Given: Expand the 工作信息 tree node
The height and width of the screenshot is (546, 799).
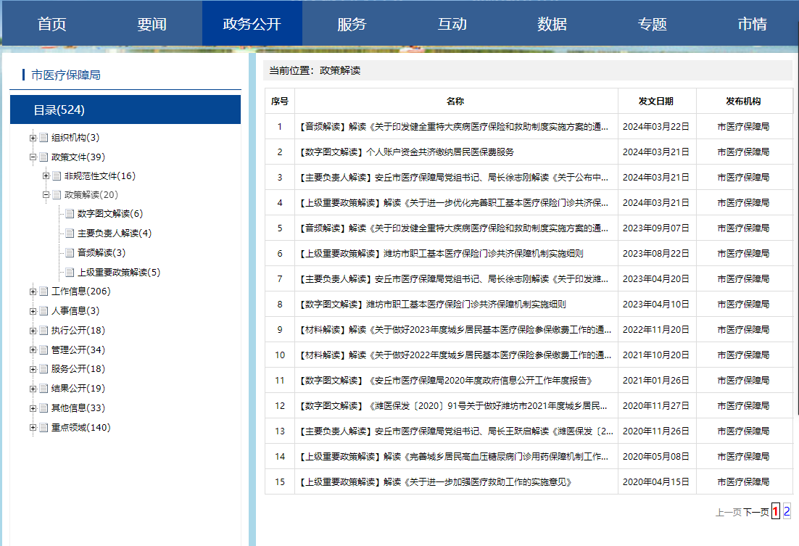Looking at the screenshot, I should 33,291.
